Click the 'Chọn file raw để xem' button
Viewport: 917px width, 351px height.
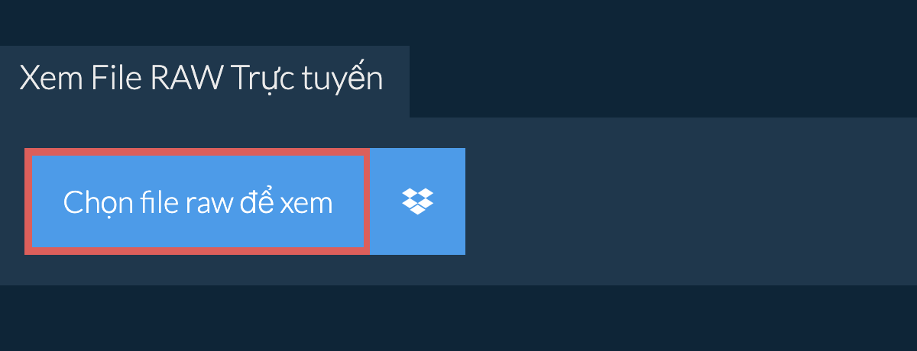click(197, 201)
